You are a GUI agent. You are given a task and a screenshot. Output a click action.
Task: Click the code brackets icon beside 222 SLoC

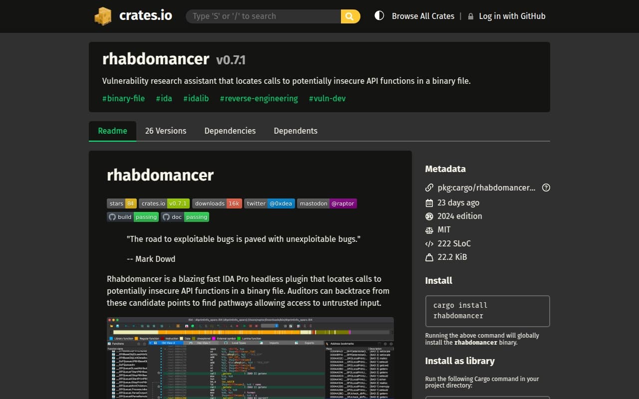coord(429,243)
